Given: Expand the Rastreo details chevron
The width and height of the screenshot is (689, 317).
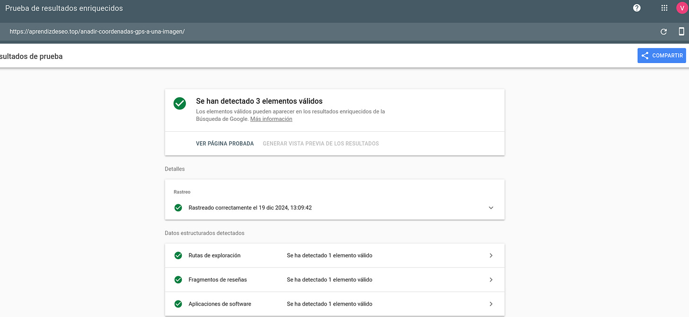Looking at the screenshot, I should pyautogui.click(x=491, y=208).
